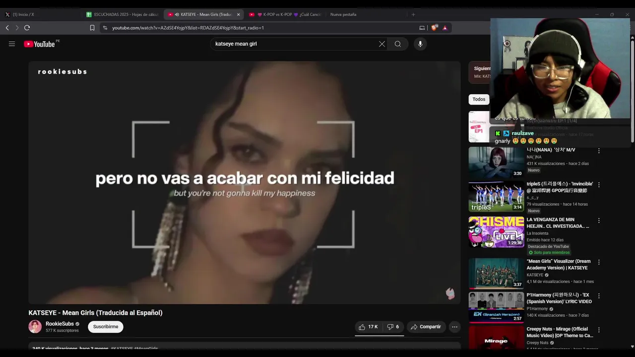Open the YouTube hamburger guide menu
The height and width of the screenshot is (357, 635).
point(12,44)
